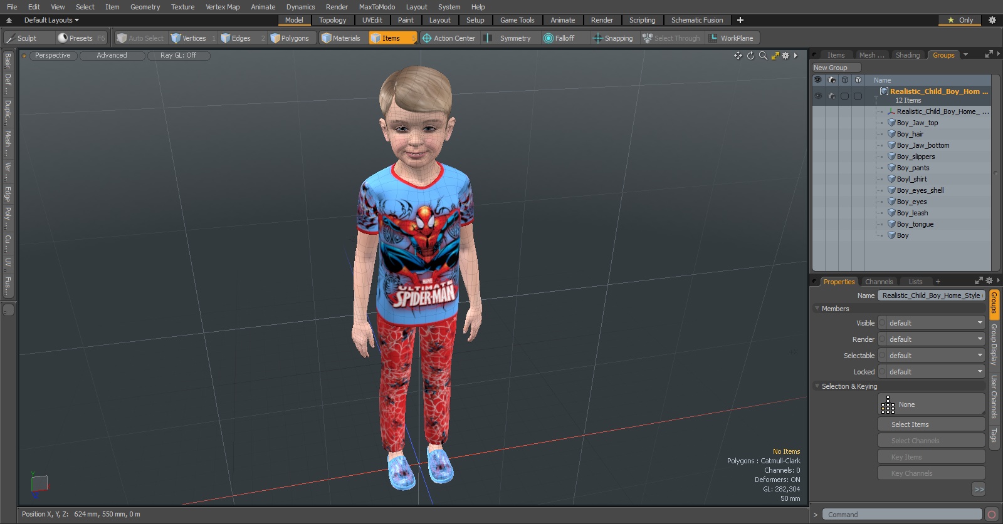Image resolution: width=1003 pixels, height=524 pixels.
Task: Collapse the Members section
Action: click(817, 309)
